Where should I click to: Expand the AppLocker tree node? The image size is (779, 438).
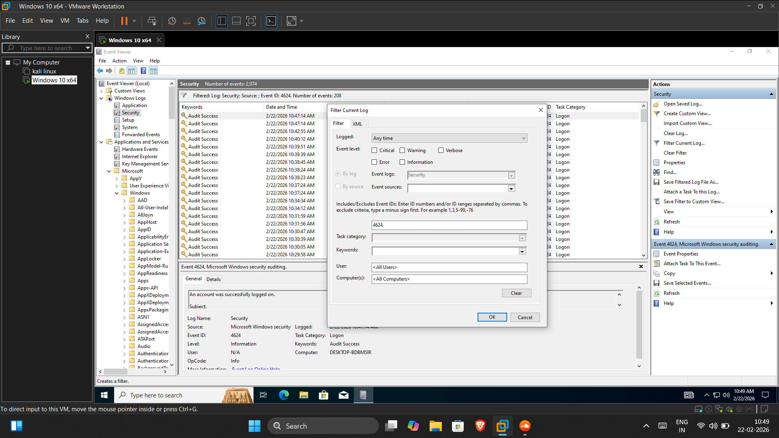click(124, 259)
